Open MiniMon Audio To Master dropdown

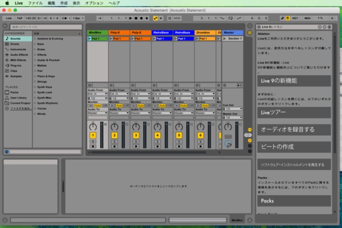tap(97, 113)
